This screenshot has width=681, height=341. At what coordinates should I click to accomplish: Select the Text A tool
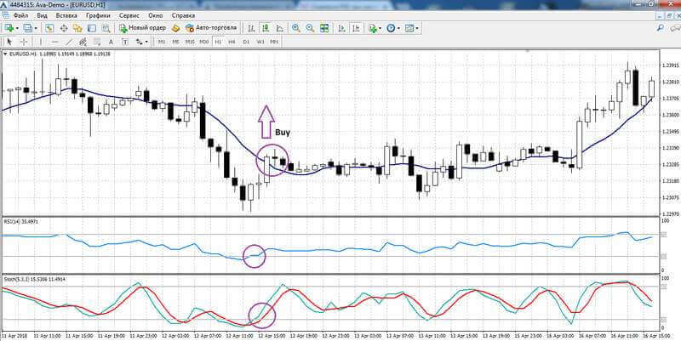point(112,42)
